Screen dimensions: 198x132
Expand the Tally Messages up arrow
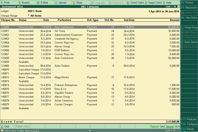tap(90, 131)
